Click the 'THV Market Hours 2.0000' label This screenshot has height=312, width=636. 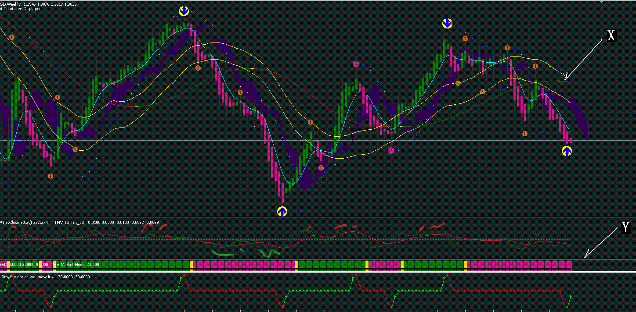(x=75, y=265)
